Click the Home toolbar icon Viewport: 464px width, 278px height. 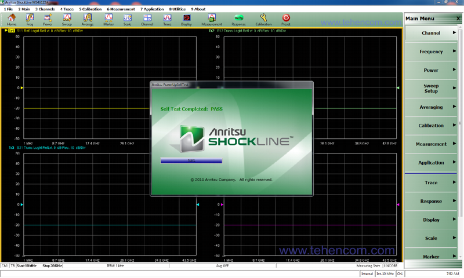12,20
